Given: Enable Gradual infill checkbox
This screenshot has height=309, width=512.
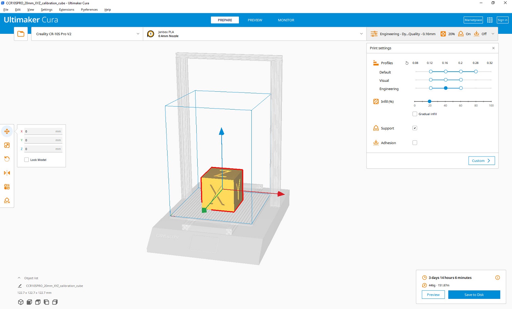Looking at the screenshot, I should coord(415,114).
